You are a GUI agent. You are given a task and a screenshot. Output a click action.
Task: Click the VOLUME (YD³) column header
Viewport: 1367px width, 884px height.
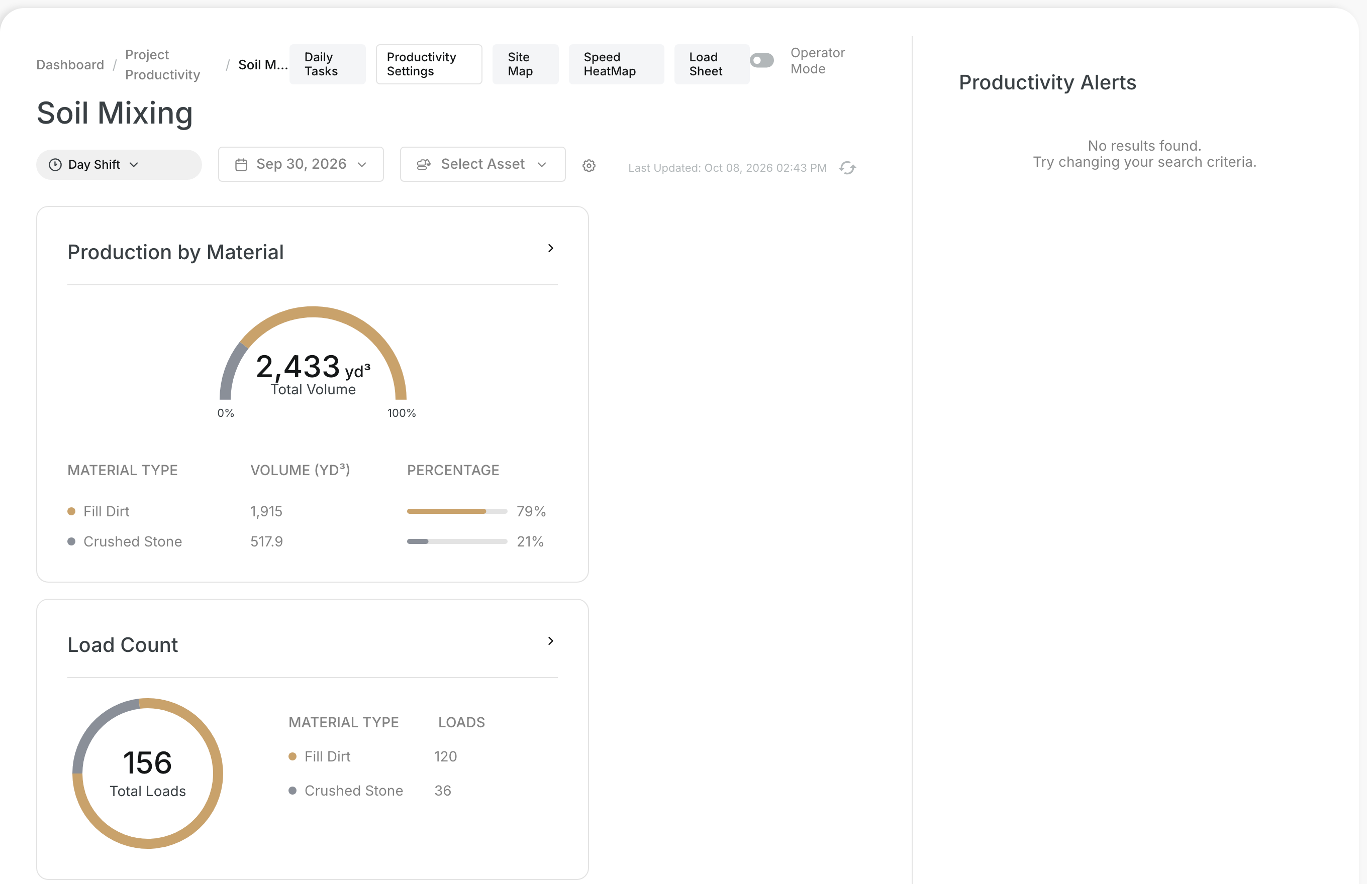[300, 470]
